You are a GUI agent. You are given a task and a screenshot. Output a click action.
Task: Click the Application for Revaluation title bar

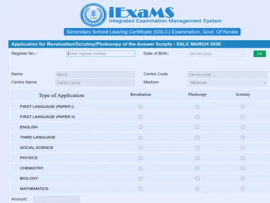click(x=139, y=44)
